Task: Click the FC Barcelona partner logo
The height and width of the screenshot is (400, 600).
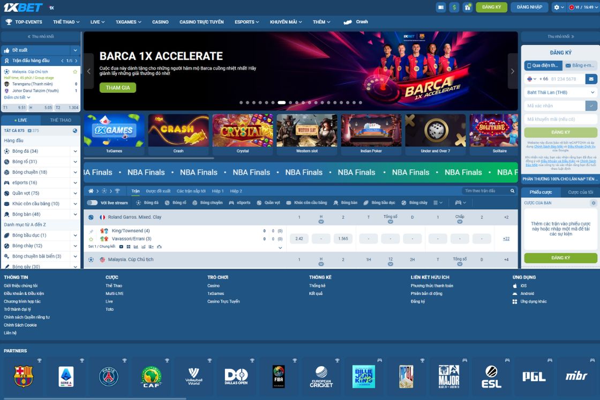Action: [24, 376]
